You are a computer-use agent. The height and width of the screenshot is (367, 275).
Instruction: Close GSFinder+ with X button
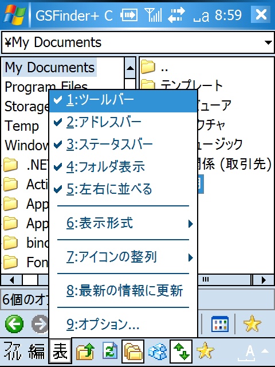[x=261, y=14]
